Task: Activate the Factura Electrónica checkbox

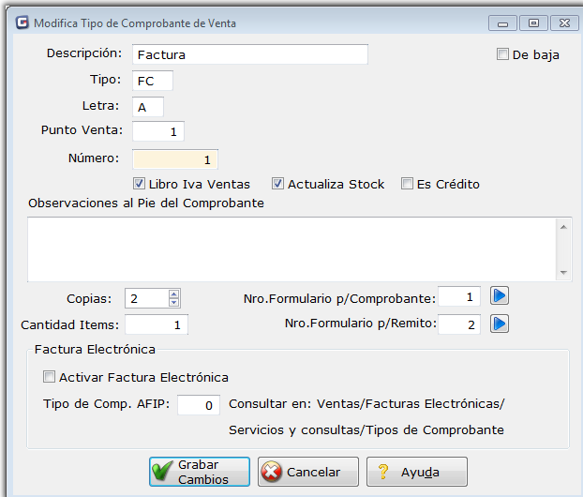Action: (x=50, y=377)
